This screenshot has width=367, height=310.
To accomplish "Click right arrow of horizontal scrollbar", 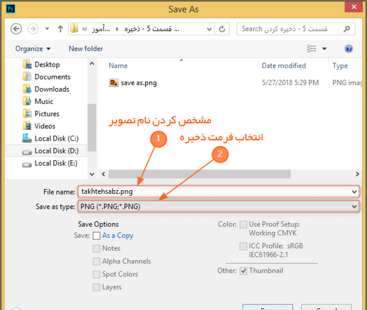I will pyautogui.click(x=357, y=174).
